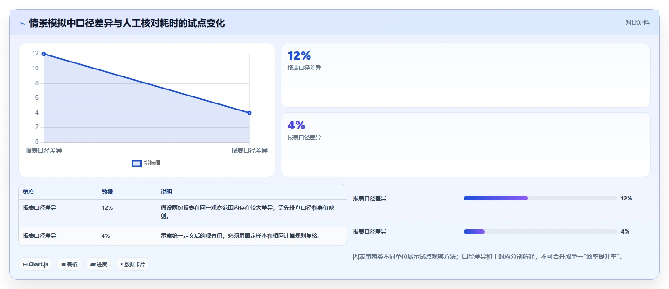The image size is (669, 289).
Task: Click the 表格 tag chip
Action: tap(69, 264)
